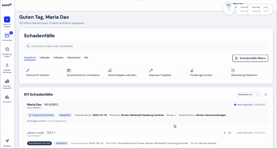The height and width of the screenshot is (149, 277).
Task: Click 'Muster Sachverständiger' Gutachterbüro value
Action: (211, 115)
